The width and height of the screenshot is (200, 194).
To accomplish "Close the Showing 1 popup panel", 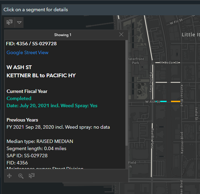I will click(121, 34).
